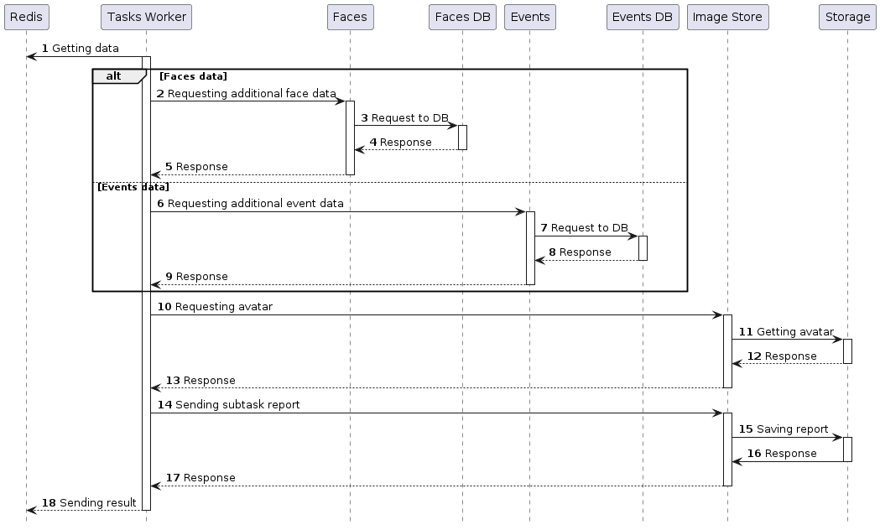Open the Faces data condition label
The width and height of the screenshot is (880, 530).
191,75
